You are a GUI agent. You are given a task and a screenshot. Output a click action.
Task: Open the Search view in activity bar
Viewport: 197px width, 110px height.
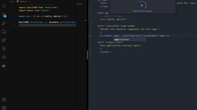coord(4,6)
